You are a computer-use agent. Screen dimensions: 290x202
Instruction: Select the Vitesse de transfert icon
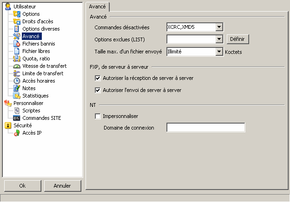pos(17,66)
